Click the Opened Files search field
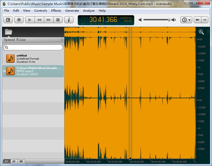The width and height of the screenshot is (212, 166). click(x=33, y=47)
